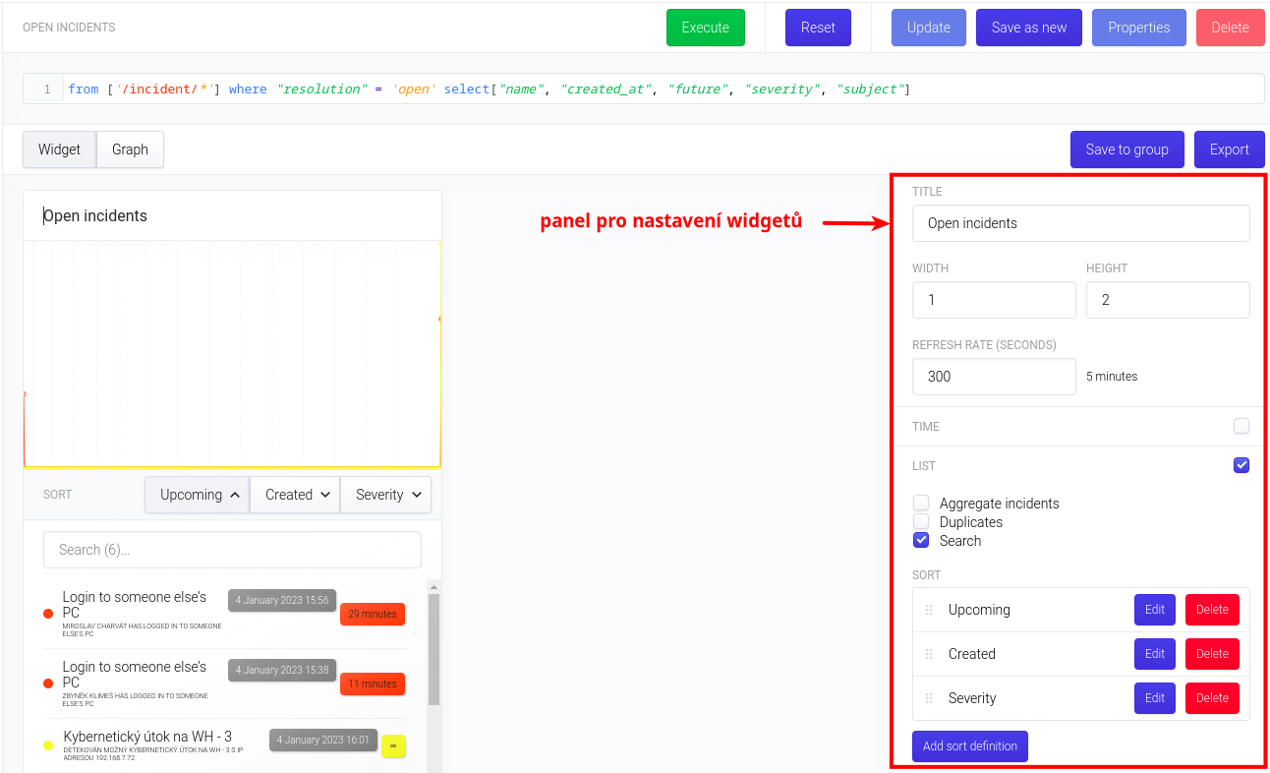Expand the Severity sort dropdown

386,495
